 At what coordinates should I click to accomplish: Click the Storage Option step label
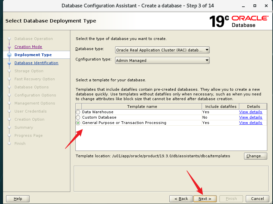(x=29, y=71)
